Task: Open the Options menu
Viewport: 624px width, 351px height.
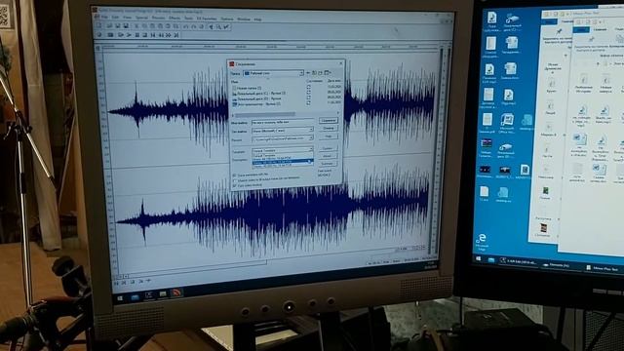Action: [227, 19]
